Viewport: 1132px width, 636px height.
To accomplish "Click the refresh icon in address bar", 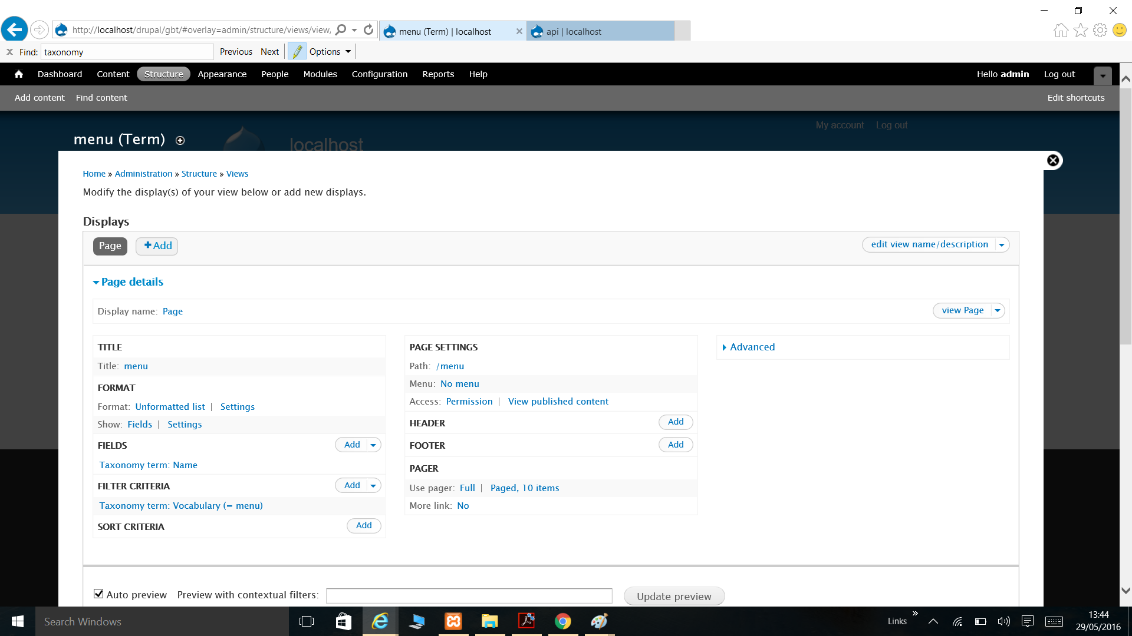I will (x=368, y=29).
